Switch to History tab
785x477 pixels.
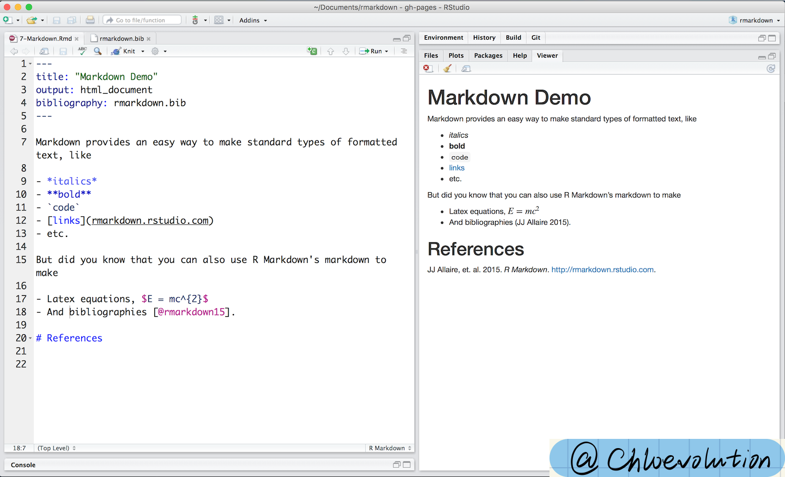(x=484, y=38)
